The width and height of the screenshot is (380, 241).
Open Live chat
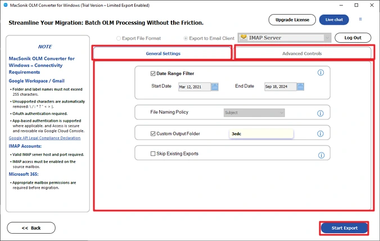pos(334,20)
